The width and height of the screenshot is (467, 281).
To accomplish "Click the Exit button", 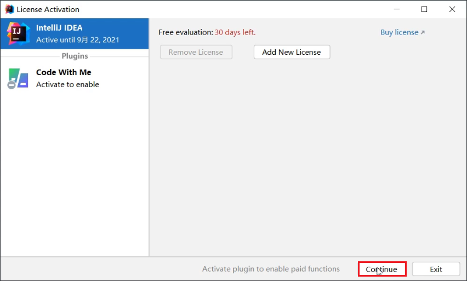I will point(436,269).
